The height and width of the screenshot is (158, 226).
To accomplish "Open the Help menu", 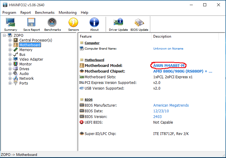I will 84,13.
